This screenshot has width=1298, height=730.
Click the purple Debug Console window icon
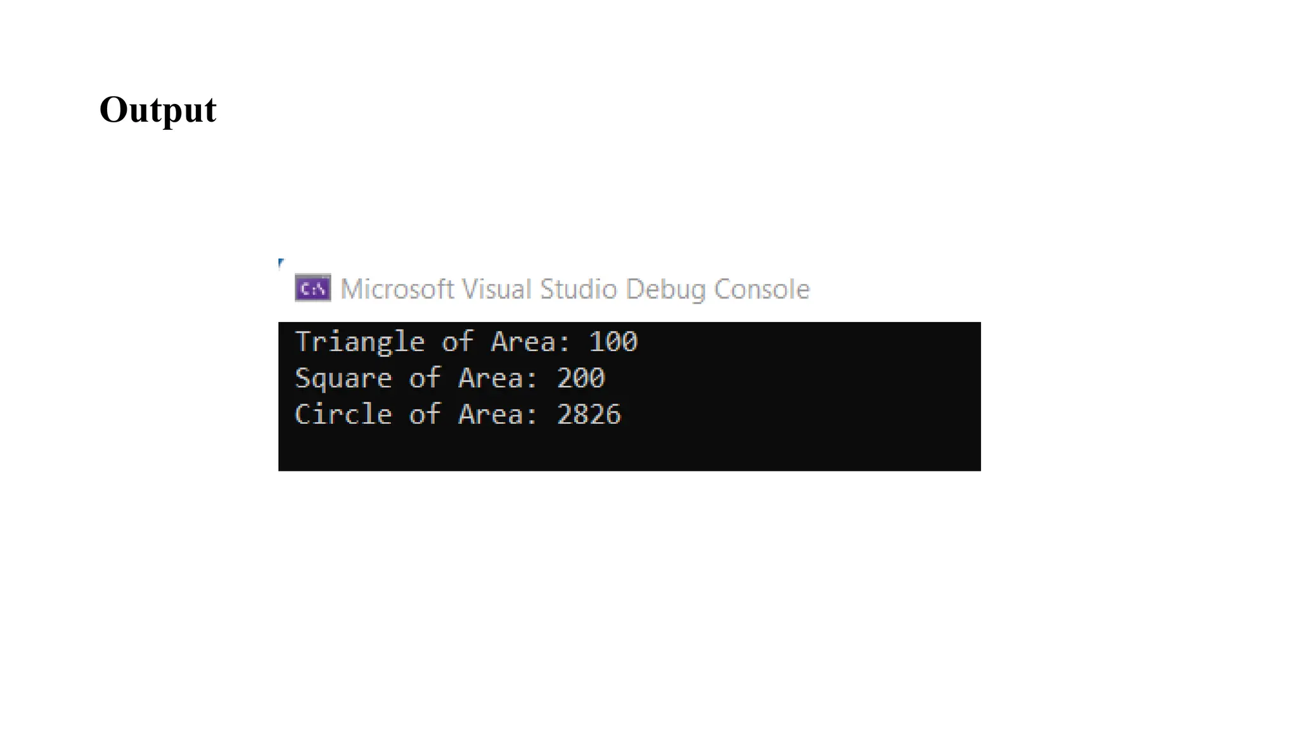pos(312,288)
